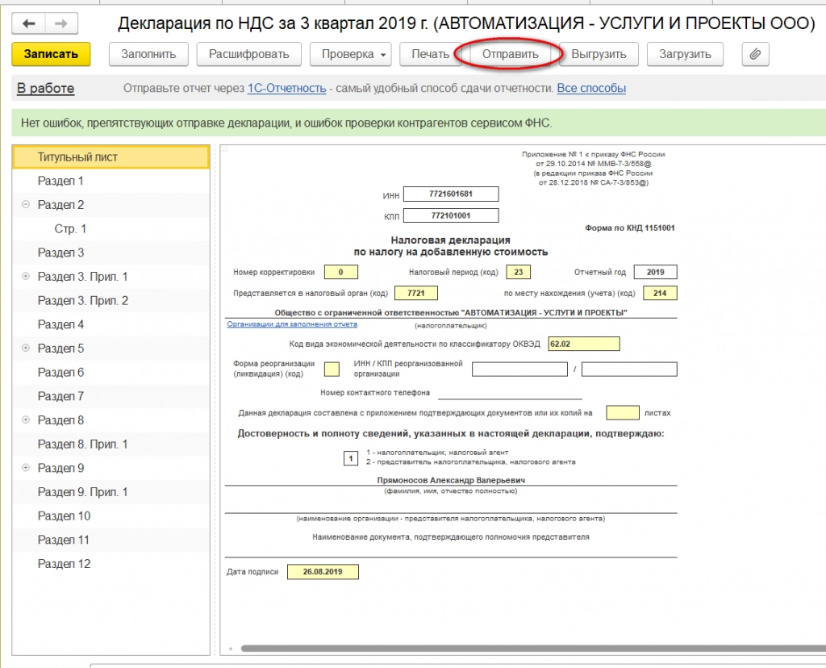Screen dimensions: 826x668
Task: Open the В работе status link
Action: (45, 89)
